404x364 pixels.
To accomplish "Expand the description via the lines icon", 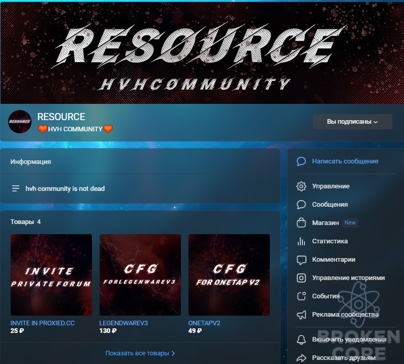I will (15, 188).
